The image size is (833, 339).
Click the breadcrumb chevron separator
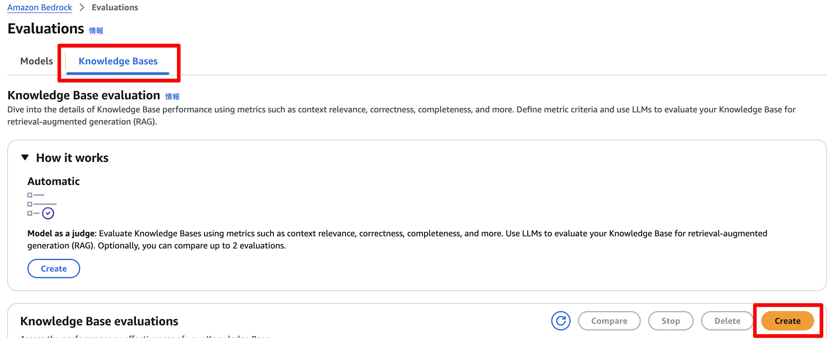(x=82, y=7)
